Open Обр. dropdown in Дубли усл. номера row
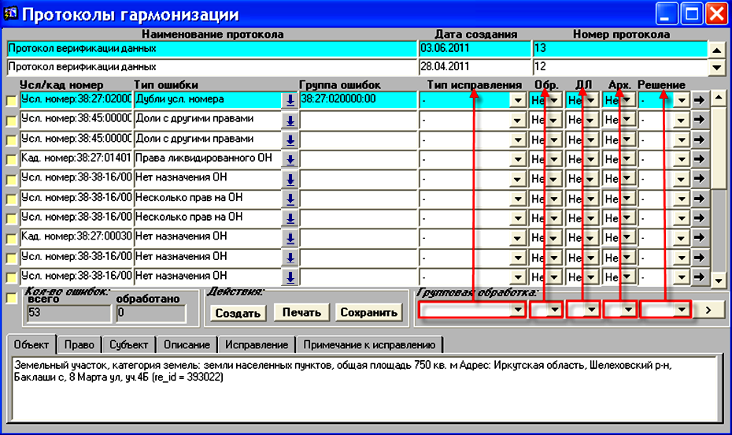Viewport: 732px width, 435px height. [x=553, y=100]
